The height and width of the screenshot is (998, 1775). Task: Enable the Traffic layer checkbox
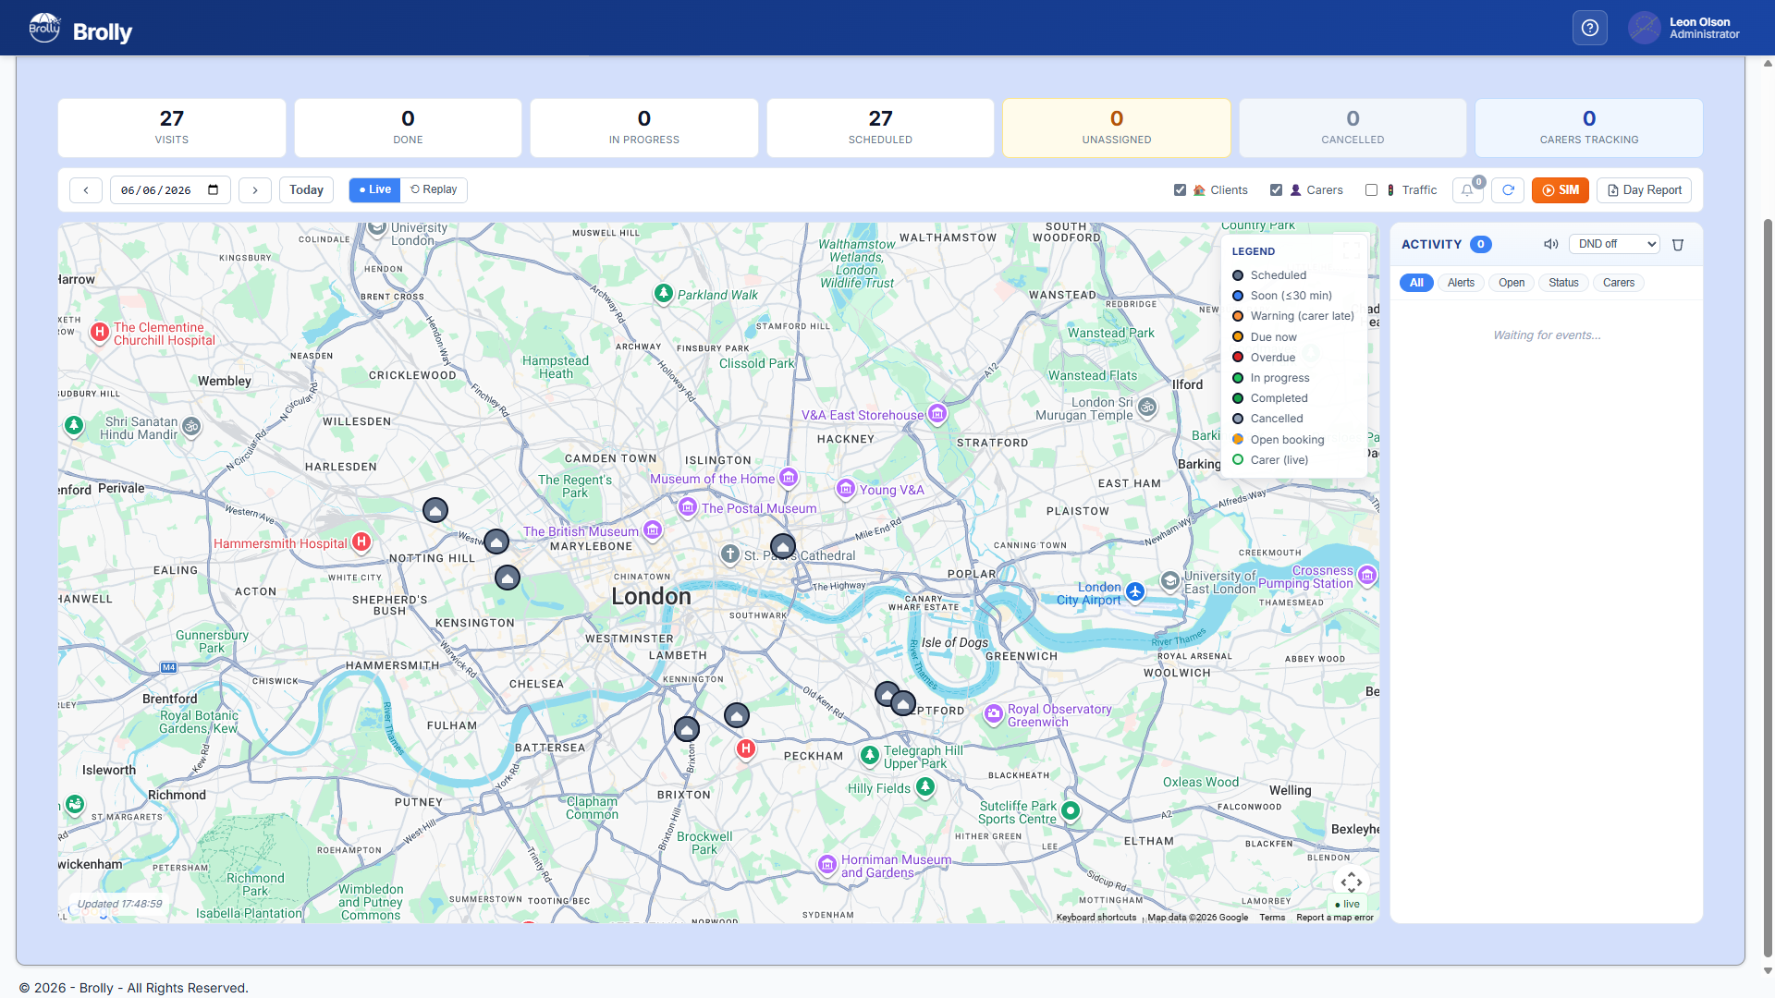(1371, 190)
